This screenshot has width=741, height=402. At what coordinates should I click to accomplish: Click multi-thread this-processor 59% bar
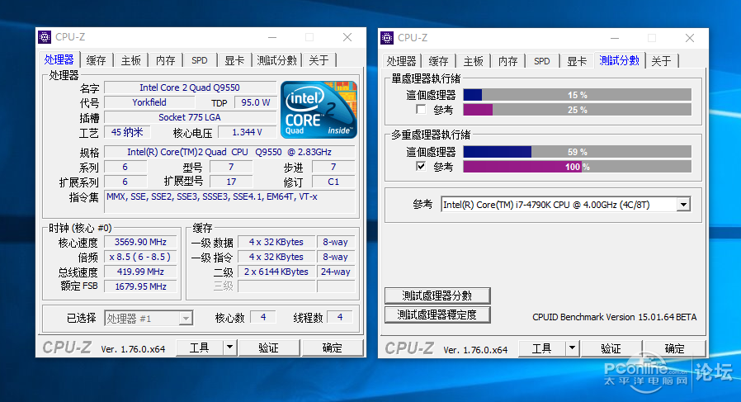coord(577,152)
